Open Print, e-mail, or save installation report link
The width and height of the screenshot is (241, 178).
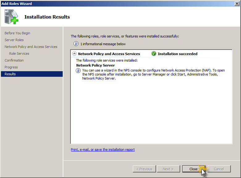103,150
